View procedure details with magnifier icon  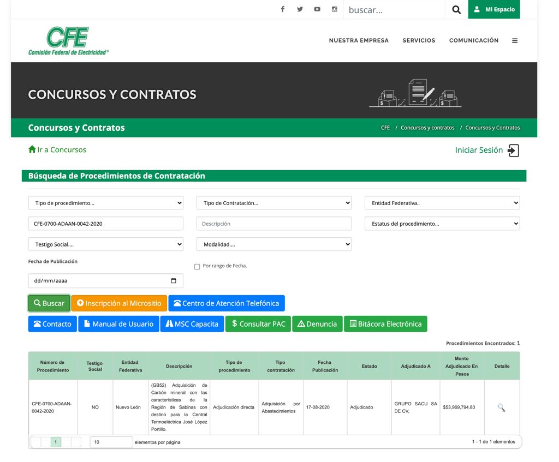point(501,407)
